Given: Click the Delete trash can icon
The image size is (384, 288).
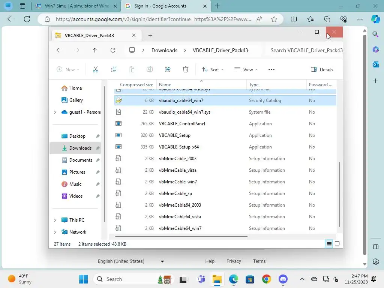Looking at the screenshot, I should pos(186,69).
